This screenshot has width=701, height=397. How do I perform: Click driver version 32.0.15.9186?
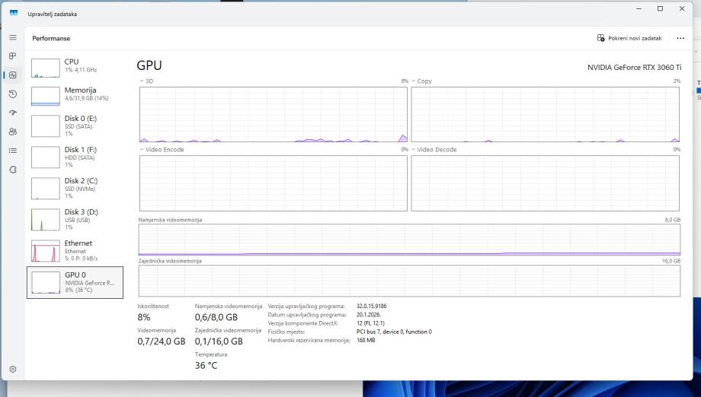372,306
